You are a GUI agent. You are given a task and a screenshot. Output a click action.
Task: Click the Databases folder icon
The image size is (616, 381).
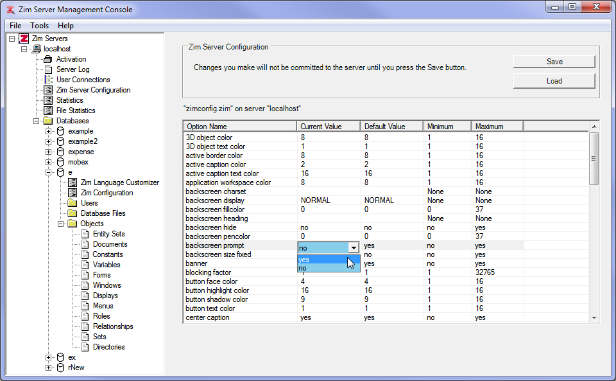48,121
